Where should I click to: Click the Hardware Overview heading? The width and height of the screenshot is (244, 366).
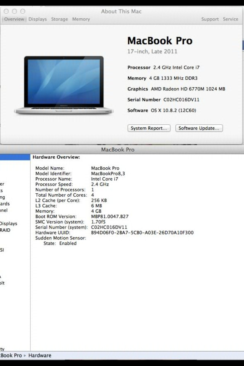pyautogui.click(x=56, y=157)
